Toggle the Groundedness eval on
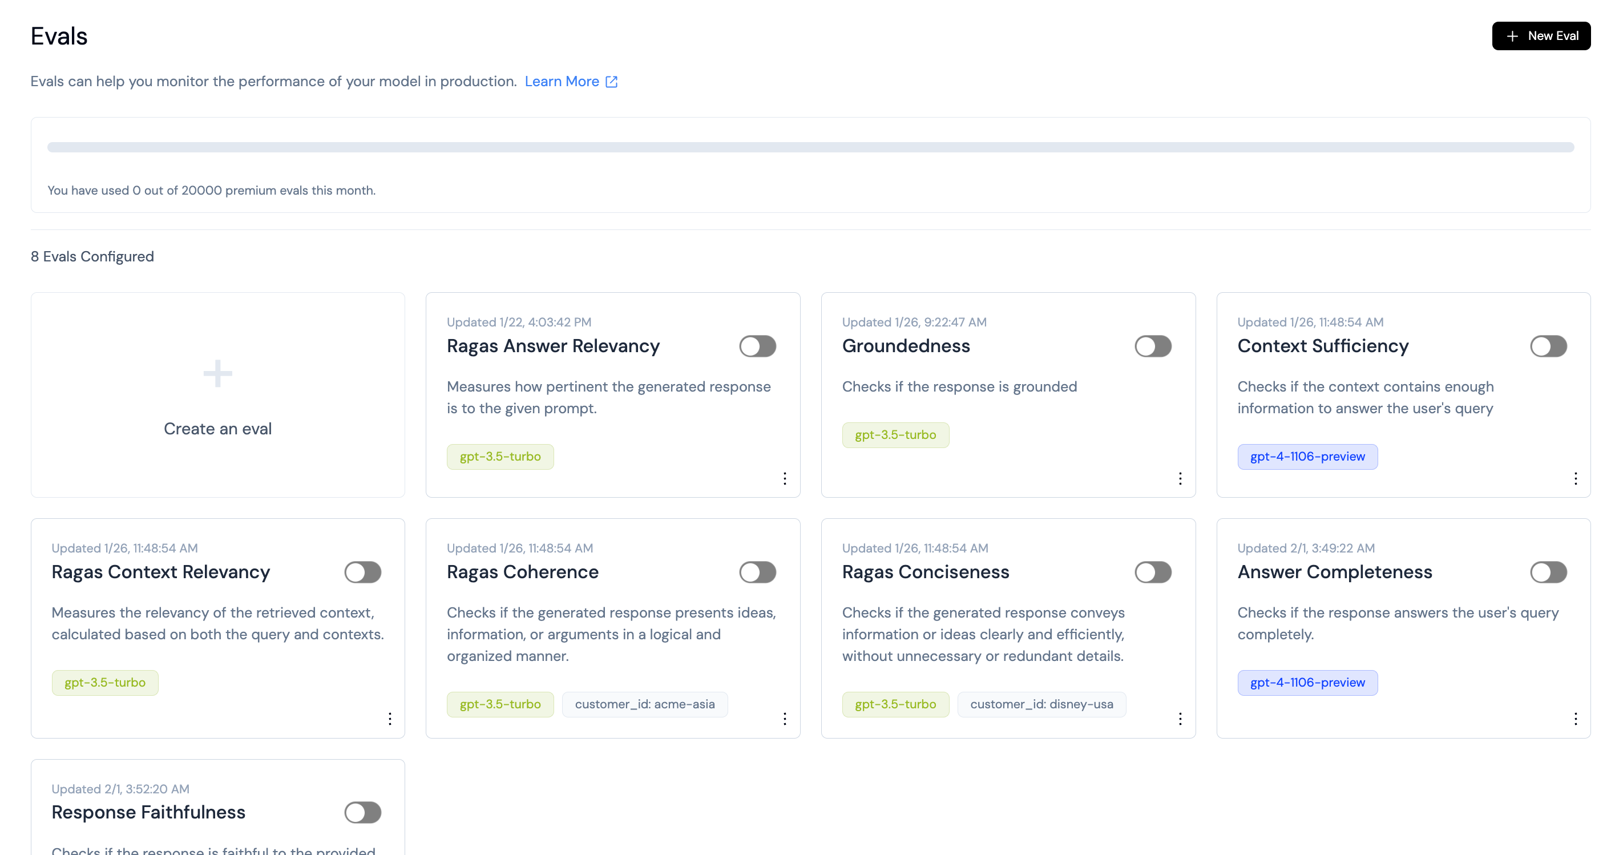Image resolution: width=1615 pixels, height=855 pixels. pos(1153,346)
